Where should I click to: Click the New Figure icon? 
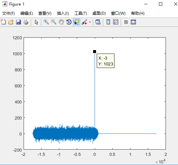(x=3, y=22)
